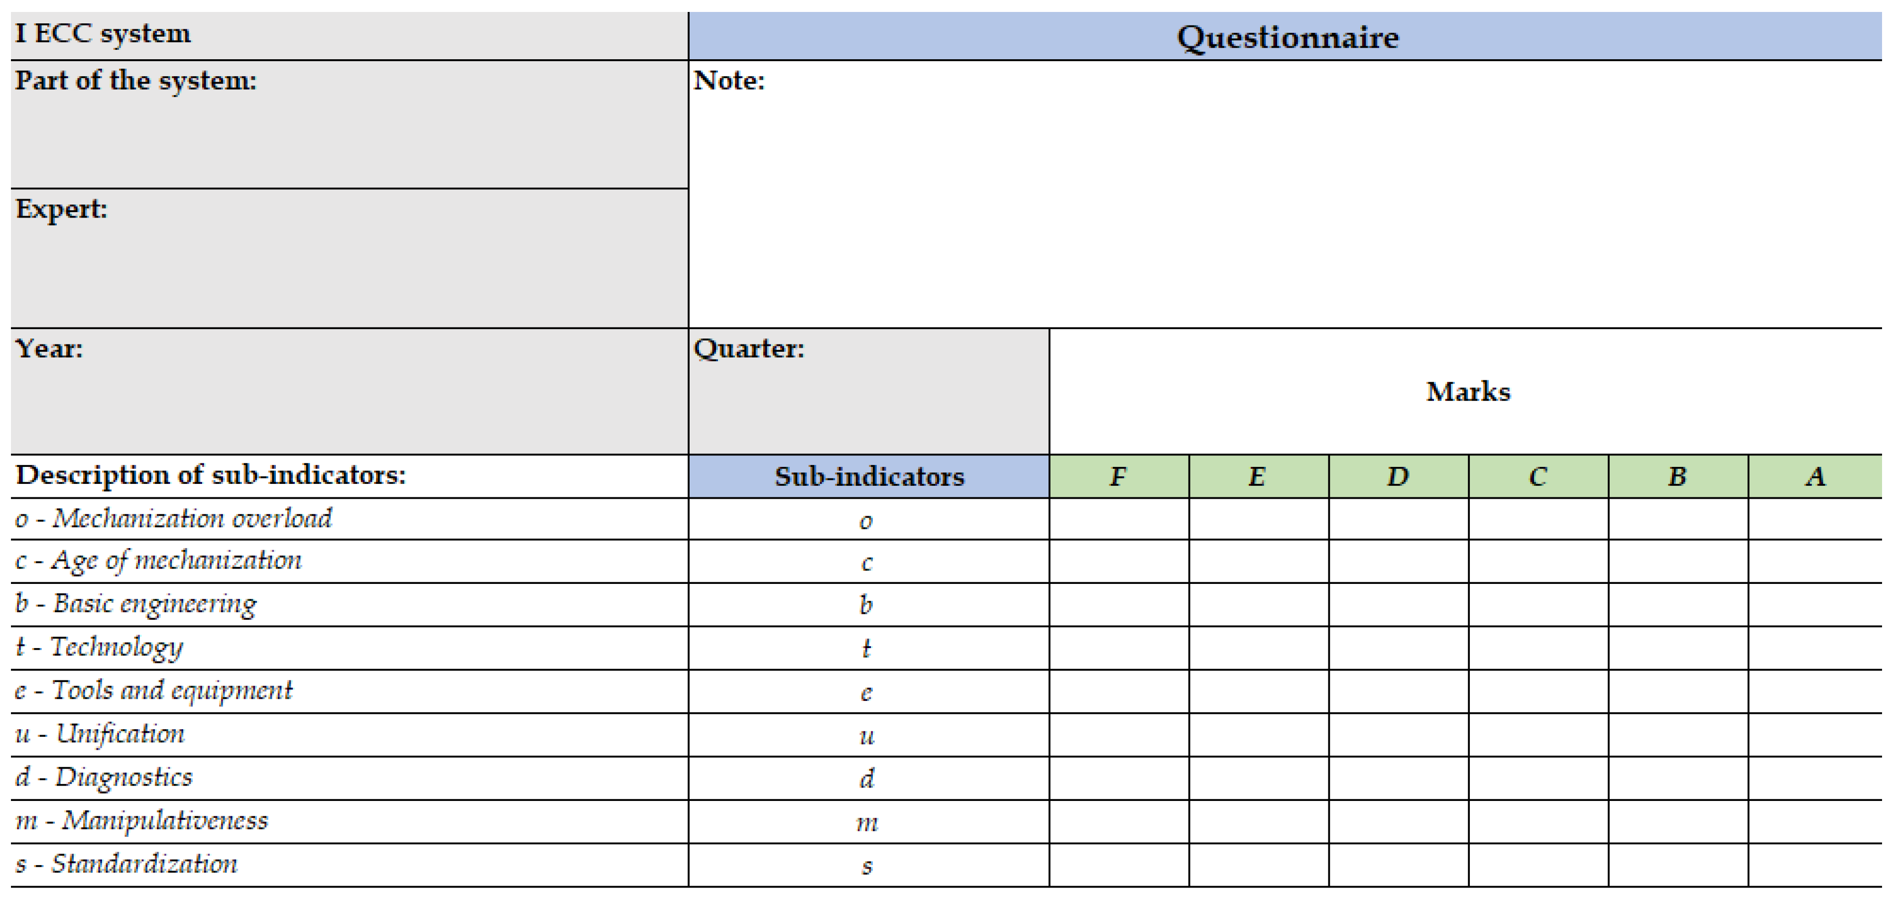Click into the Expert field
1894x899 pixels.
tap(349, 259)
